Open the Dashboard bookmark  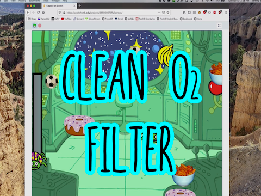tap(186, 19)
